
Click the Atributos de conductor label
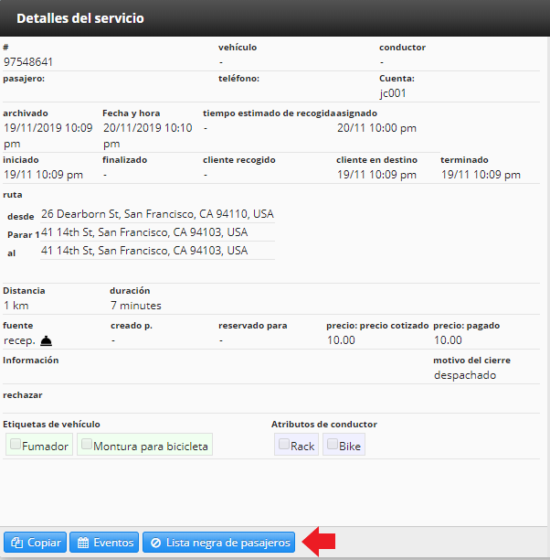pyautogui.click(x=324, y=425)
